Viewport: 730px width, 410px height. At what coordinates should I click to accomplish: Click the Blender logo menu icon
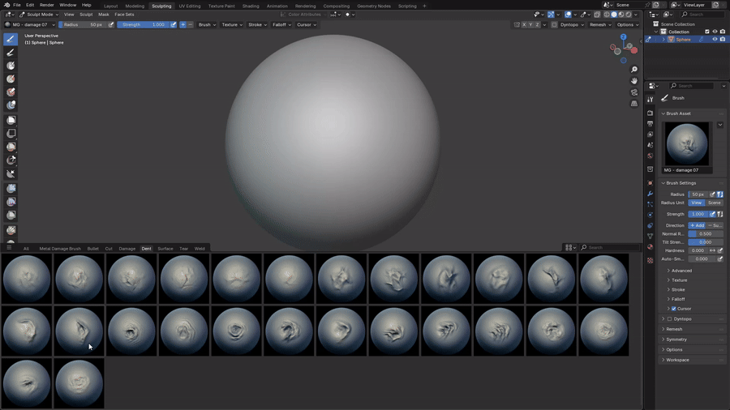pos(7,5)
